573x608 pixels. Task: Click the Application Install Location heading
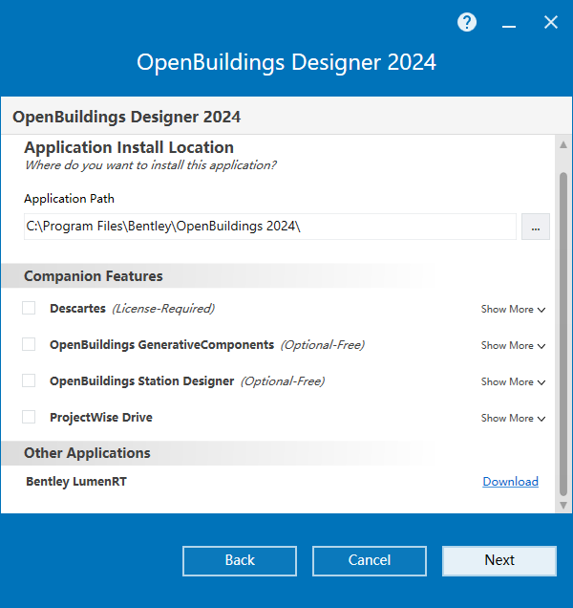pyautogui.click(x=129, y=148)
